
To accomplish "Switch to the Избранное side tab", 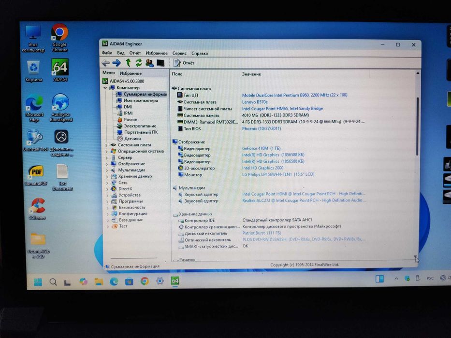I will point(131,73).
